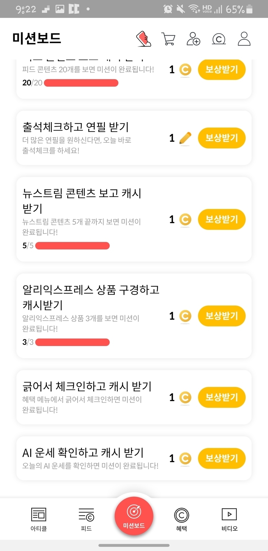Tap 보상받기 for 긁어서 체크인 mission

222,397
